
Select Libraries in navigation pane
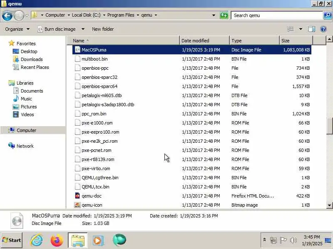[25, 83]
